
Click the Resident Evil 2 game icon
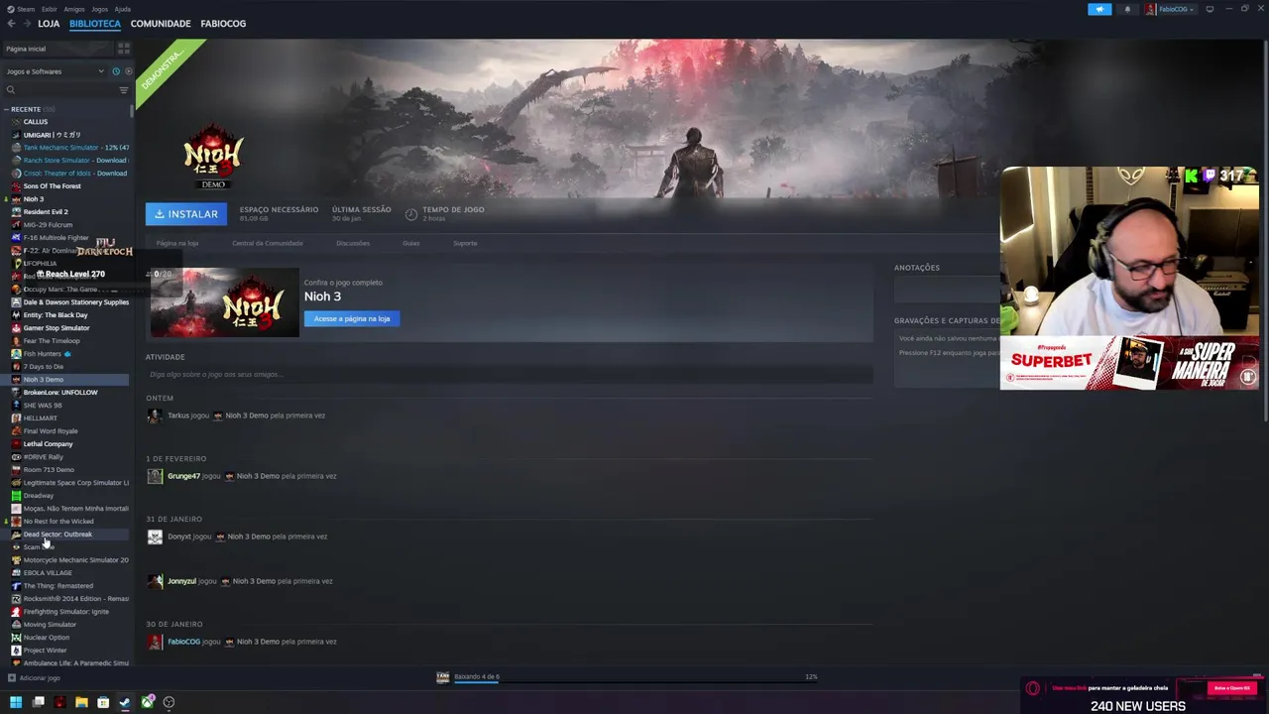(16, 212)
